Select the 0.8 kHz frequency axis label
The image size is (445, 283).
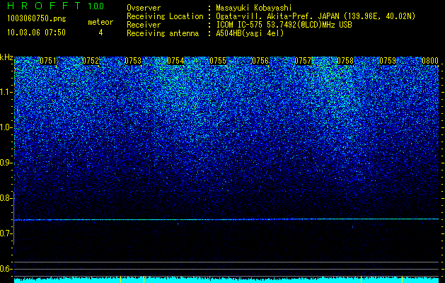(6, 198)
